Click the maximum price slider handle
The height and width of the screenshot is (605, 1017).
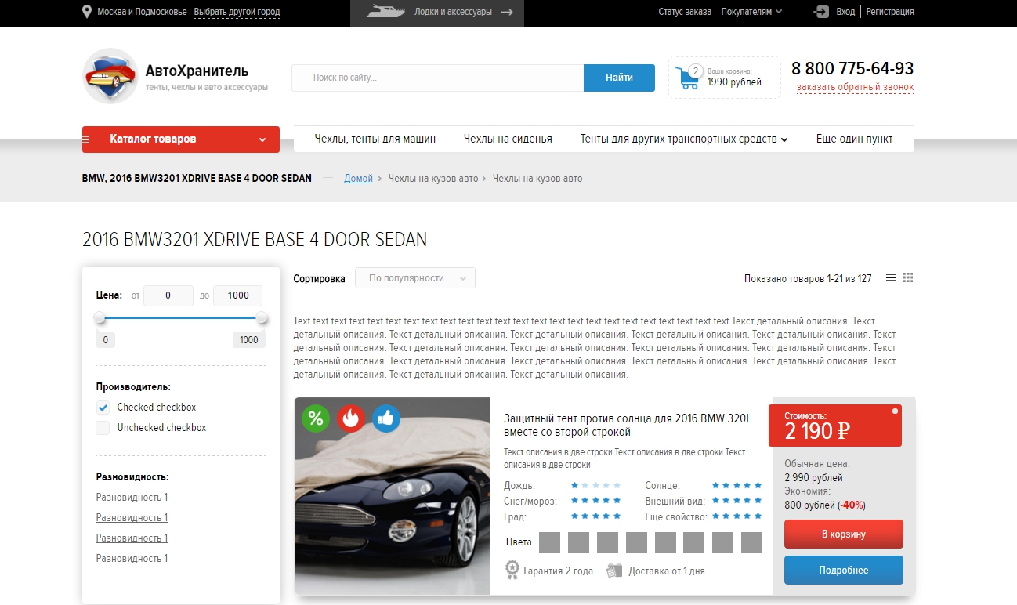point(262,317)
